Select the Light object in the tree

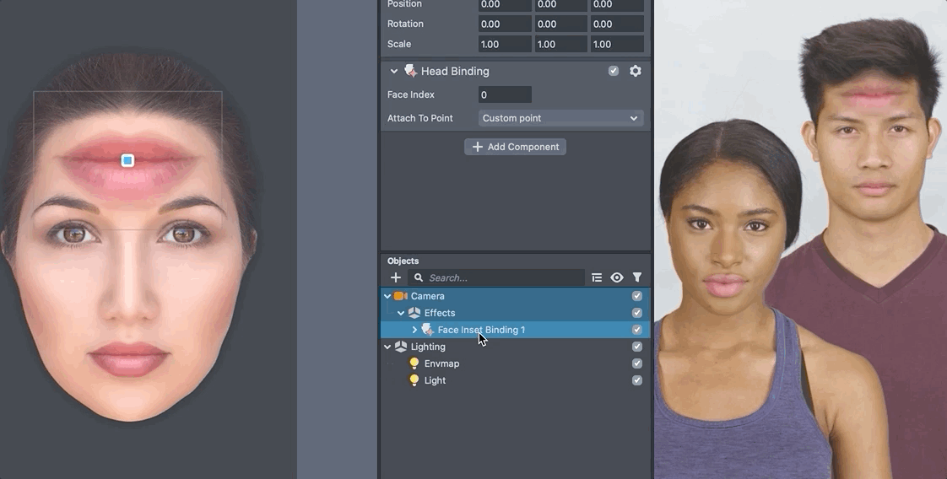pyautogui.click(x=435, y=380)
